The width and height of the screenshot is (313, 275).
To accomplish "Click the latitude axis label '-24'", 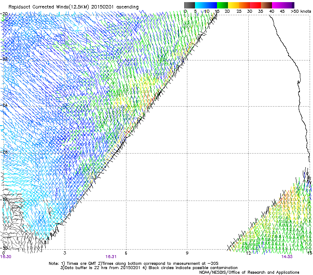I will 4,105.
